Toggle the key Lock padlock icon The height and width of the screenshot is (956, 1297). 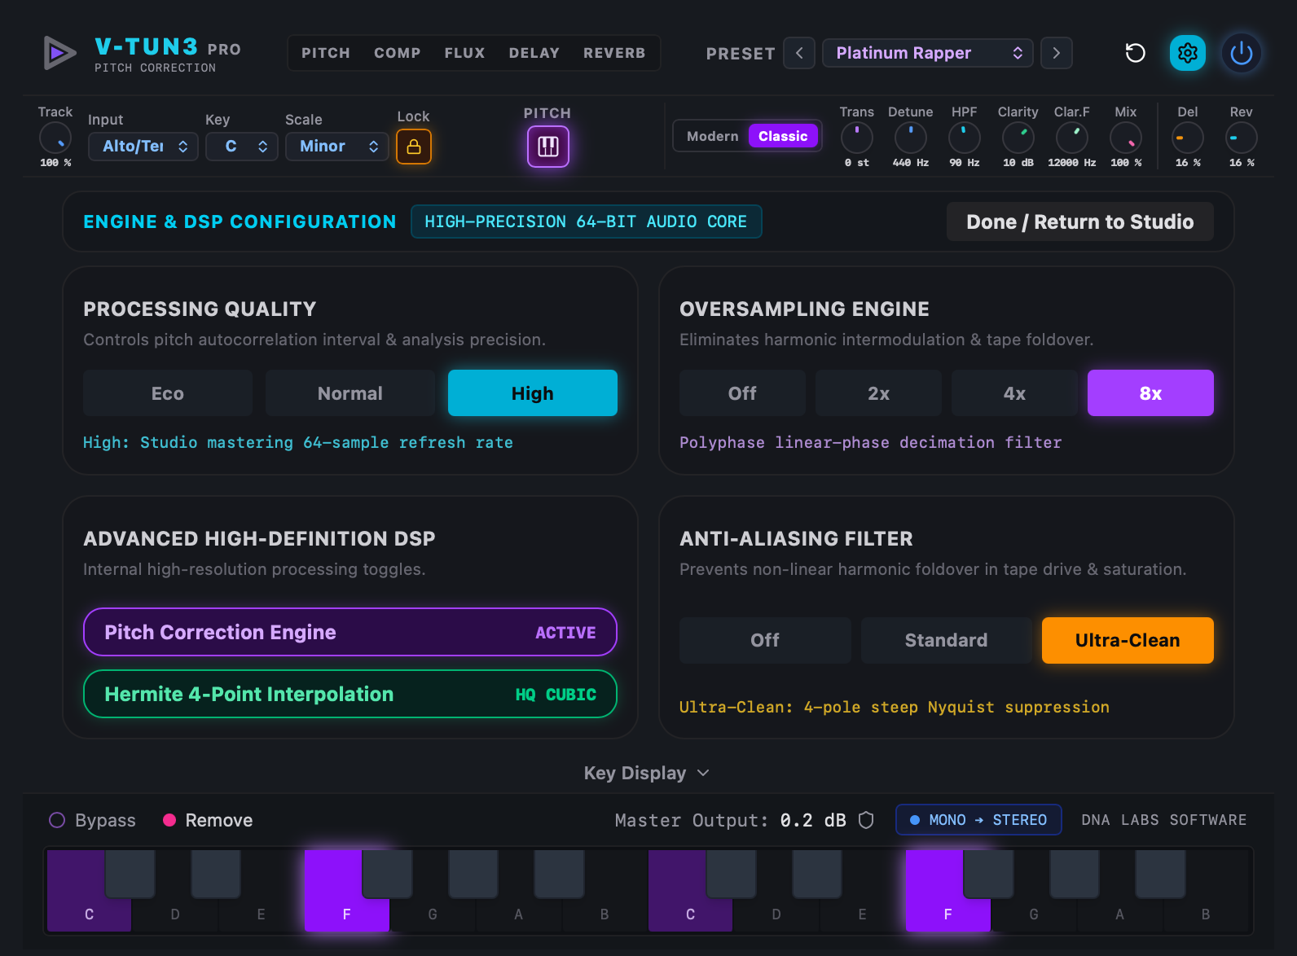[x=414, y=147]
